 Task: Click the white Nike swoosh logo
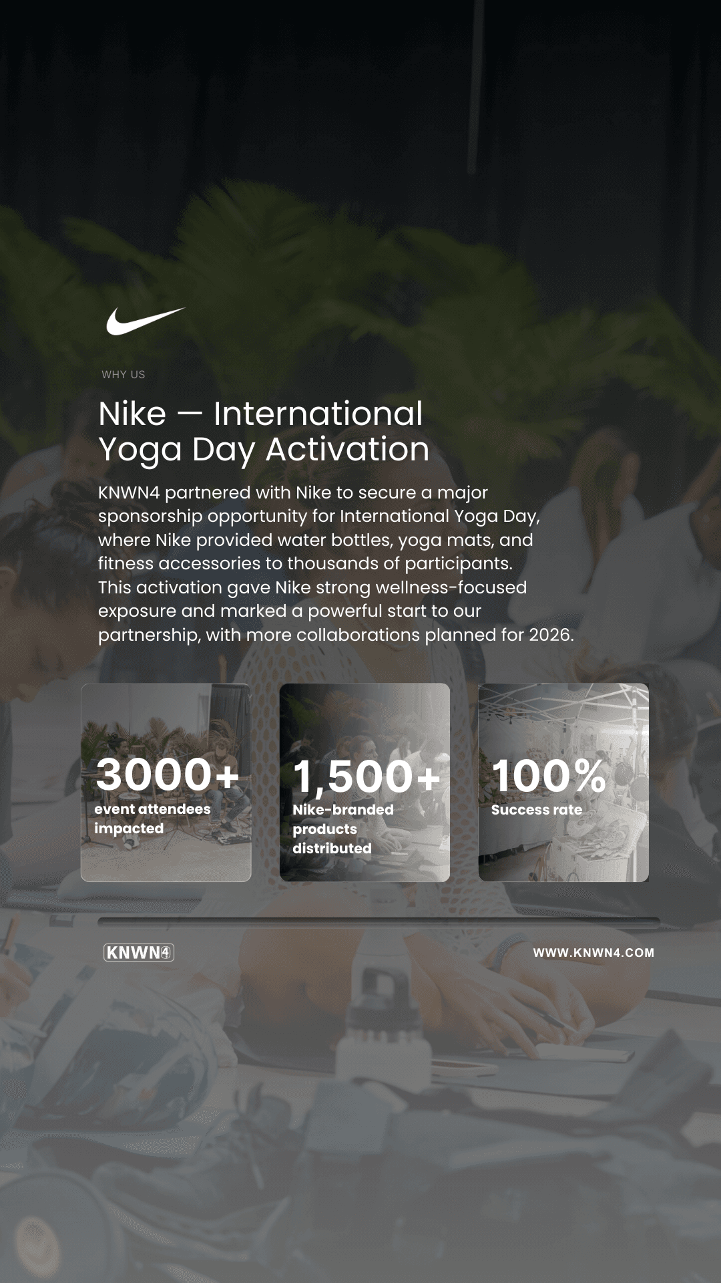pyautogui.click(x=146, y=321)
